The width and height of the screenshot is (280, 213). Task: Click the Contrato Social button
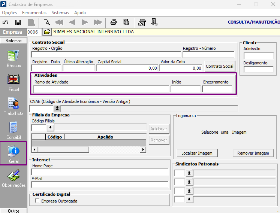[220, 66]
